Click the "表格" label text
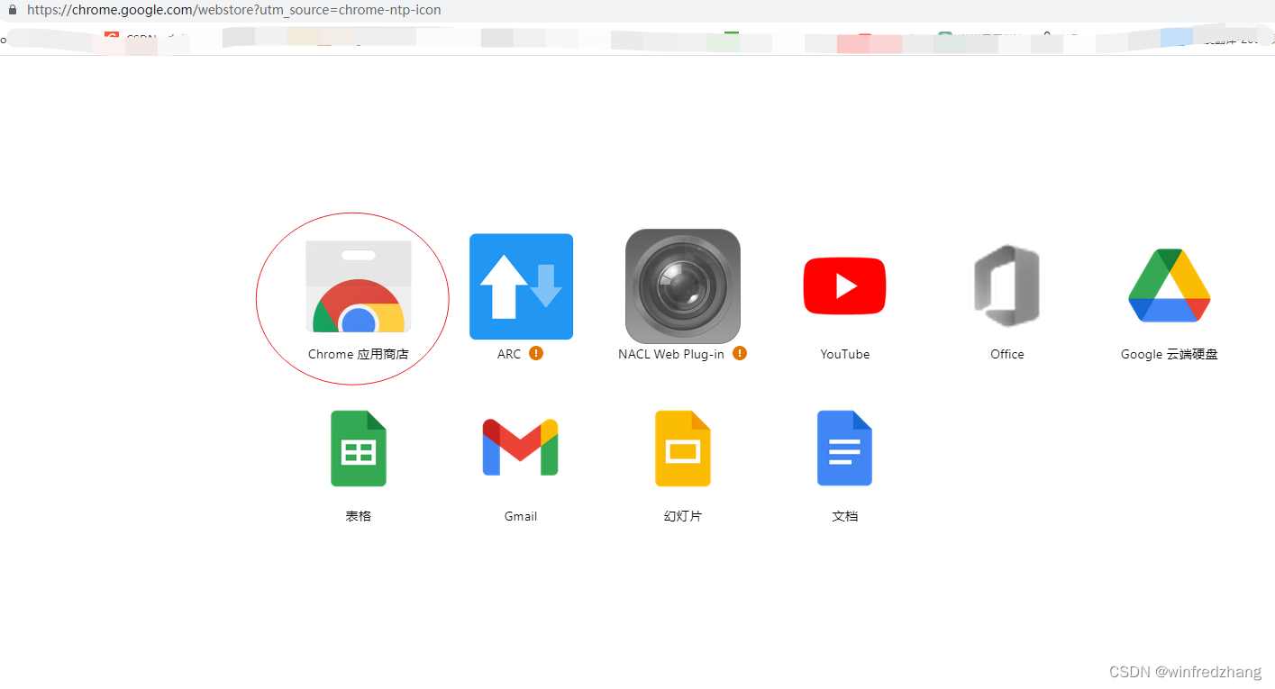 (x=359, y=516)
